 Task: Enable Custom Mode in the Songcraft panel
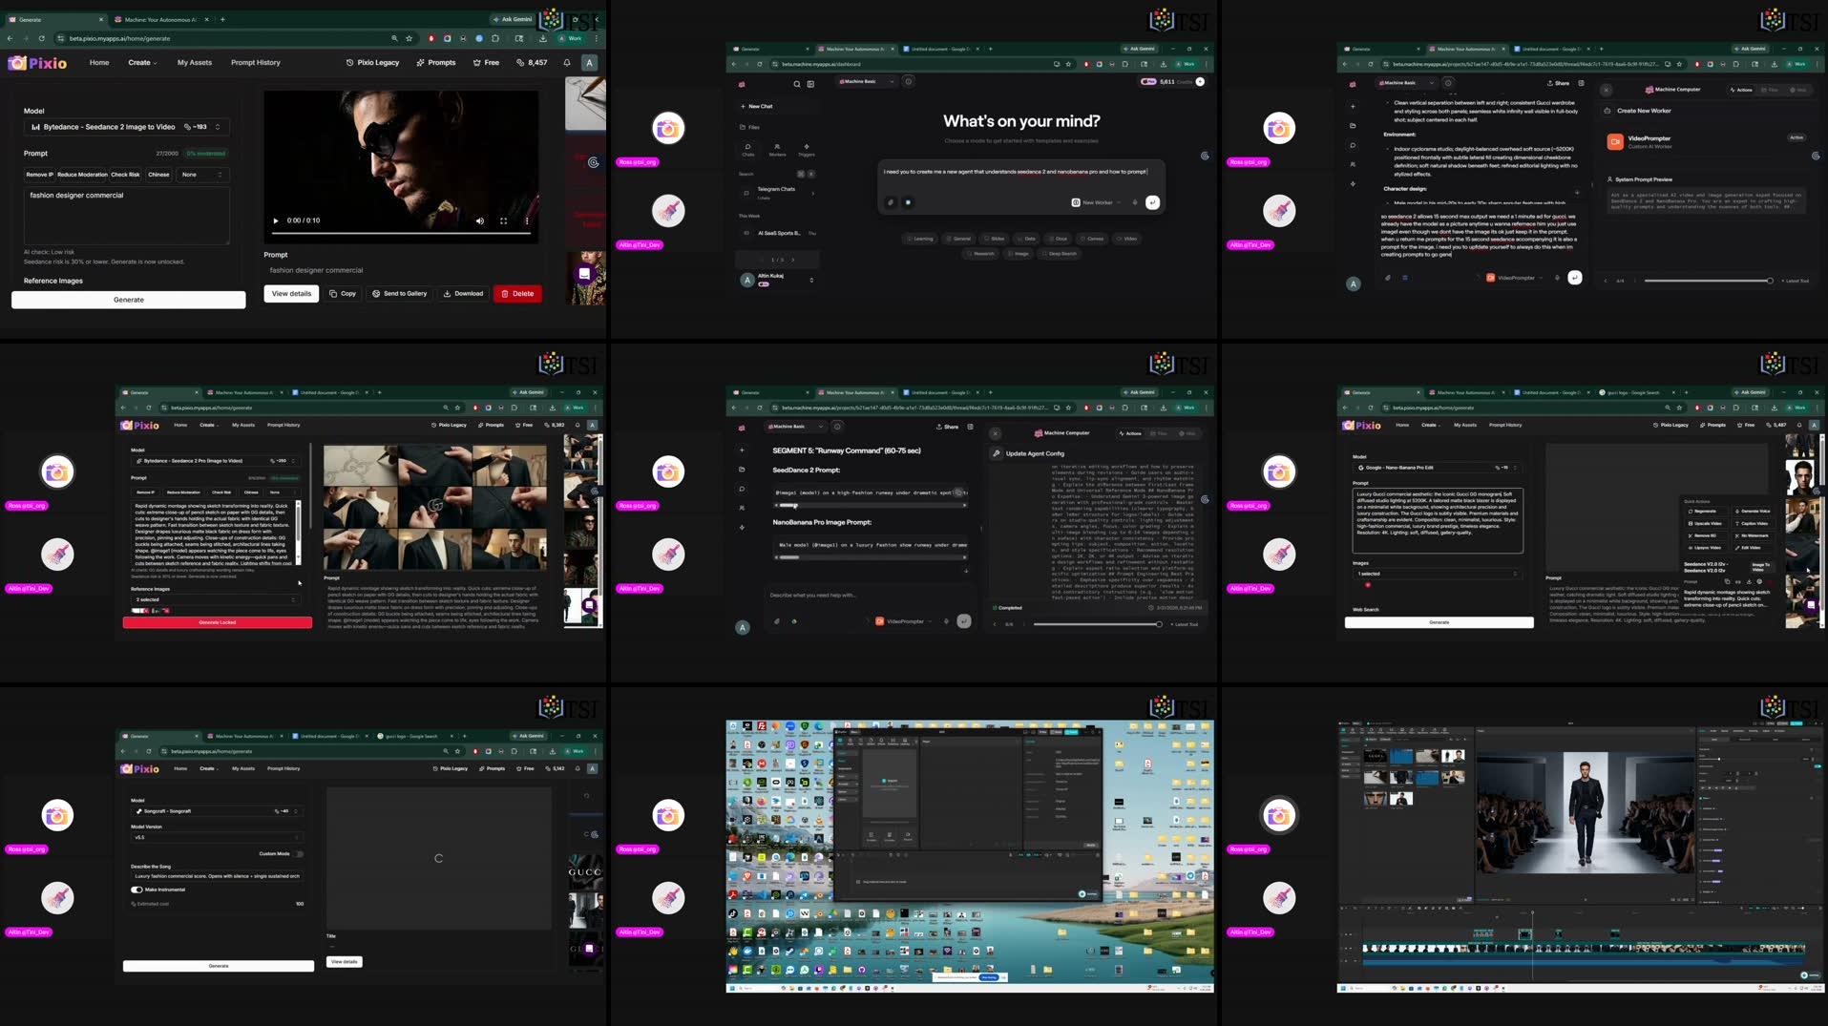299,854
